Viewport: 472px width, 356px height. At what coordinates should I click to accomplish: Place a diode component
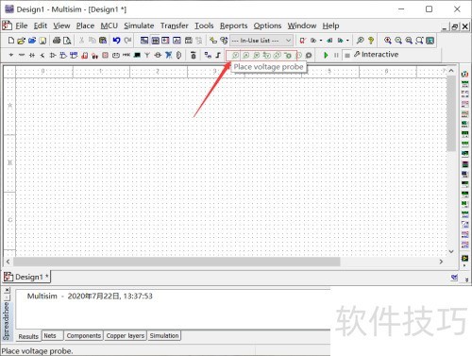pyautogui.click(x=32, y=55)
